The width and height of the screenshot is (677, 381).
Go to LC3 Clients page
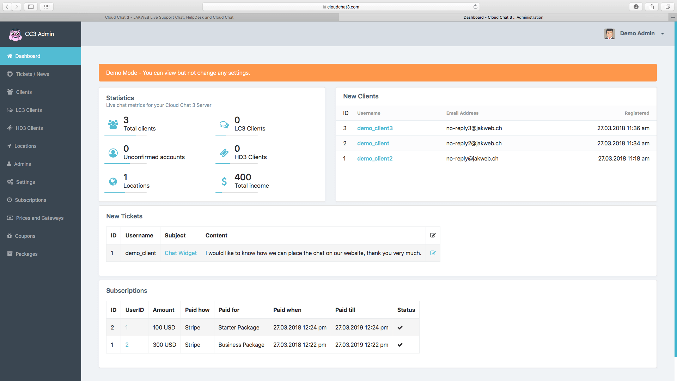28,110
